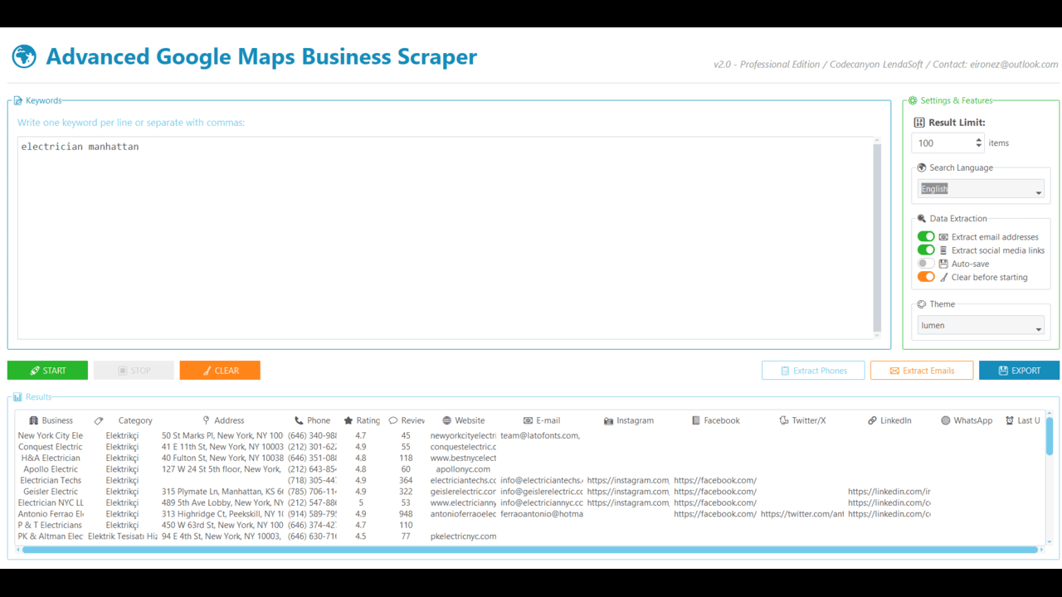This screenshot has width=1062, height=597.
Task: Sort results by the Rating column header
Action: tap(362, 420)
